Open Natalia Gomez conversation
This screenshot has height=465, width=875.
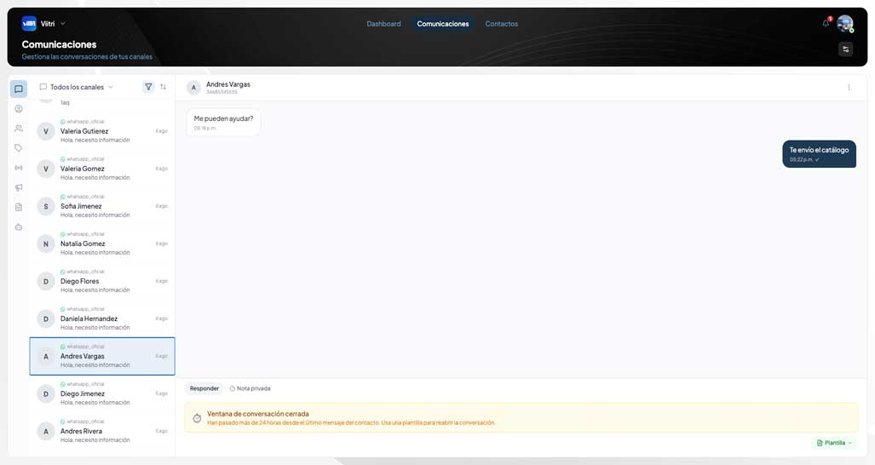(x=102, y=244)
